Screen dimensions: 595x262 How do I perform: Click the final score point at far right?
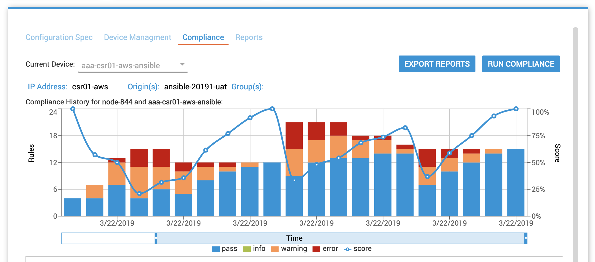pos(516,109)
